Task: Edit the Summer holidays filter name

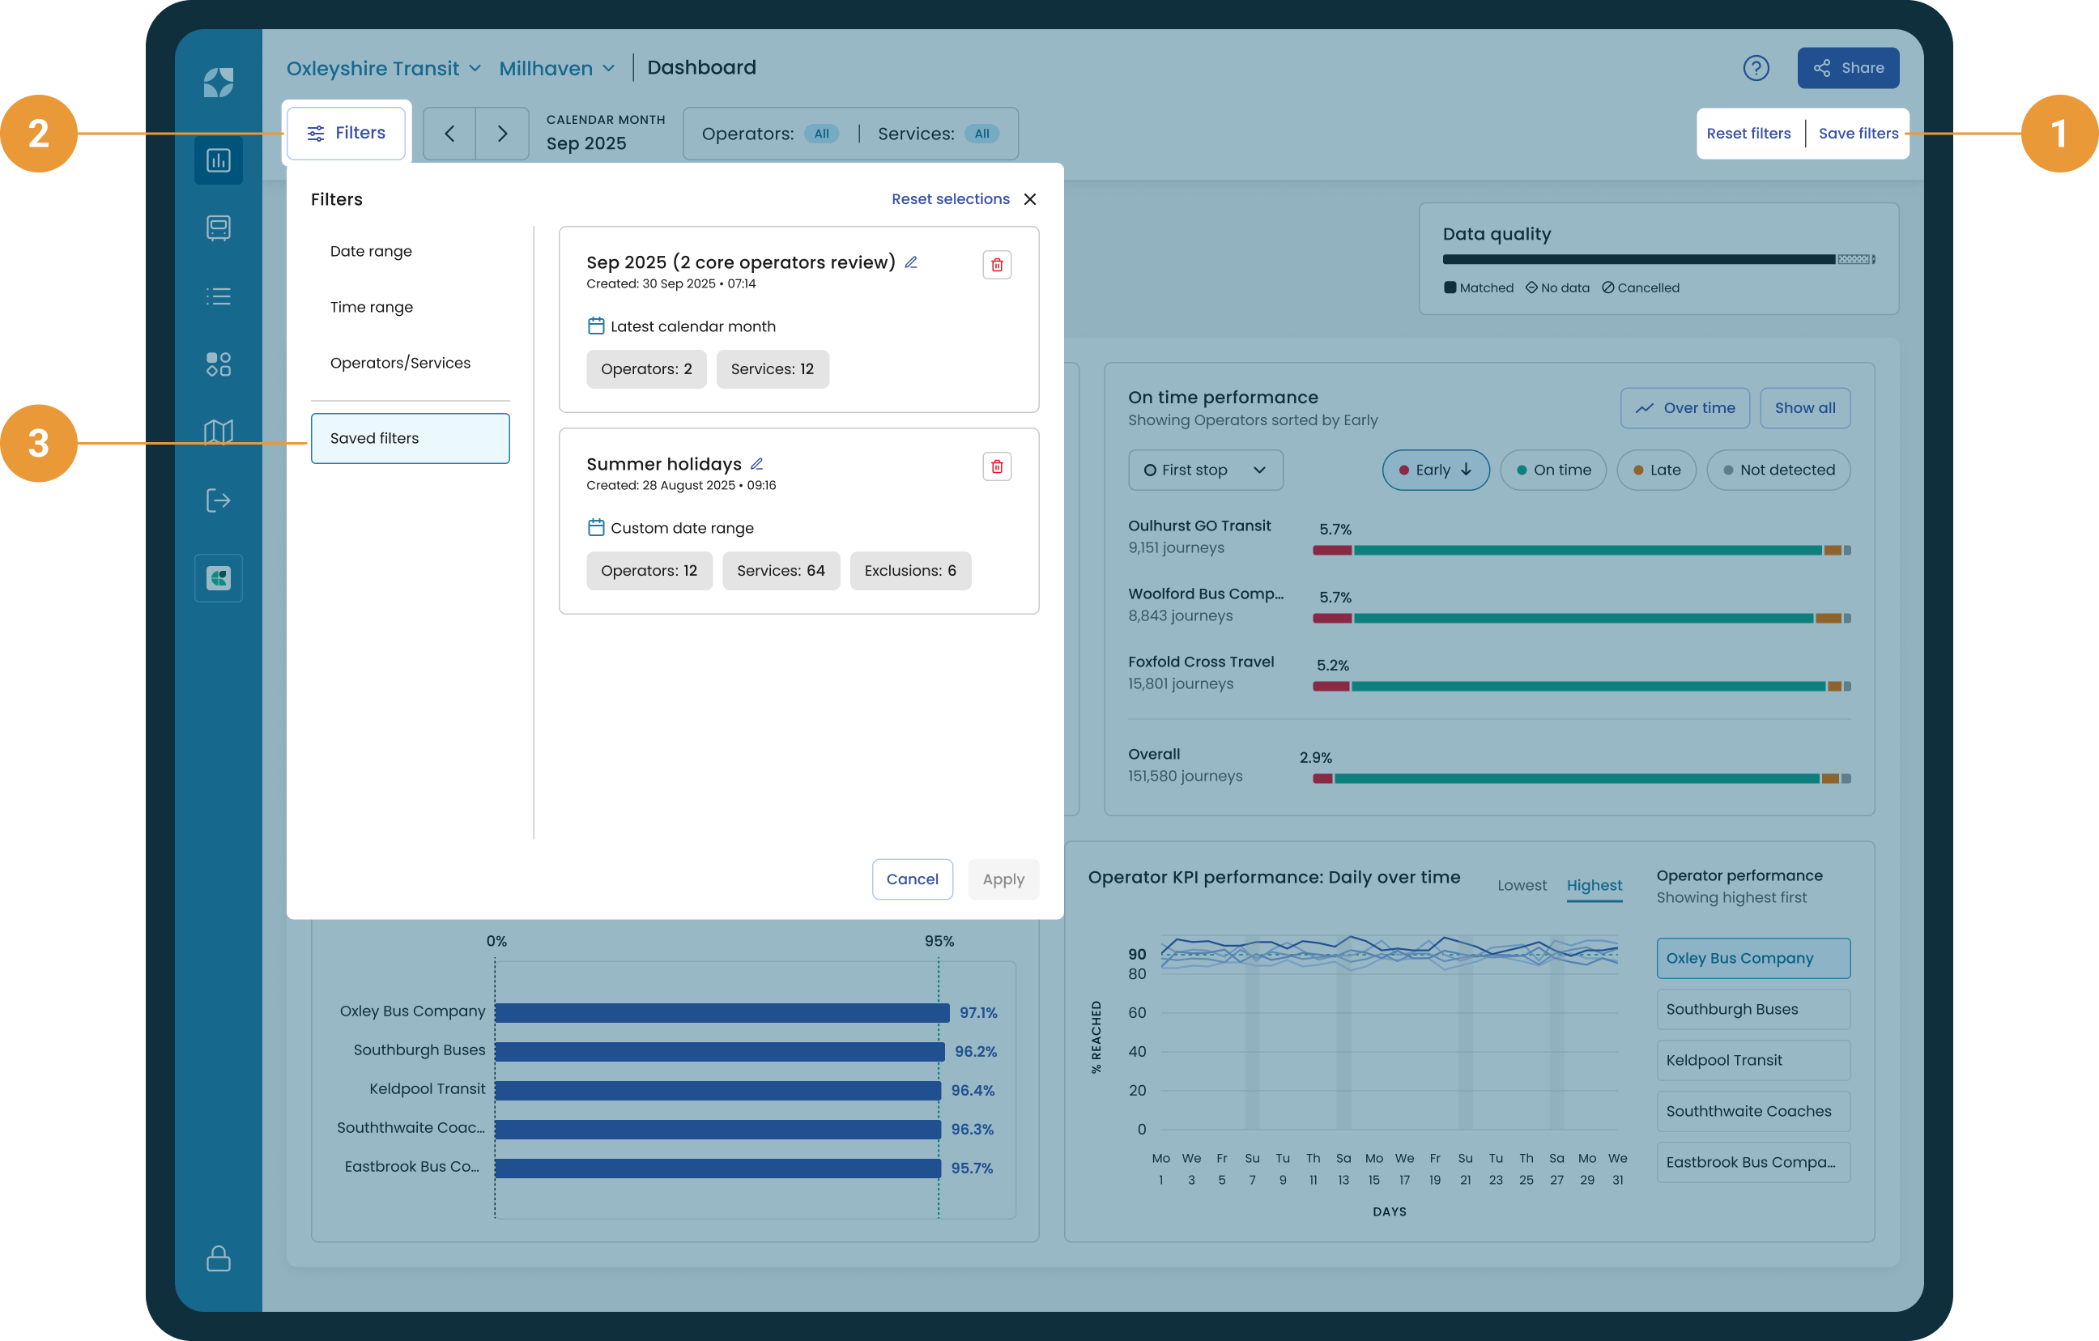Action: tap(756, 464)
